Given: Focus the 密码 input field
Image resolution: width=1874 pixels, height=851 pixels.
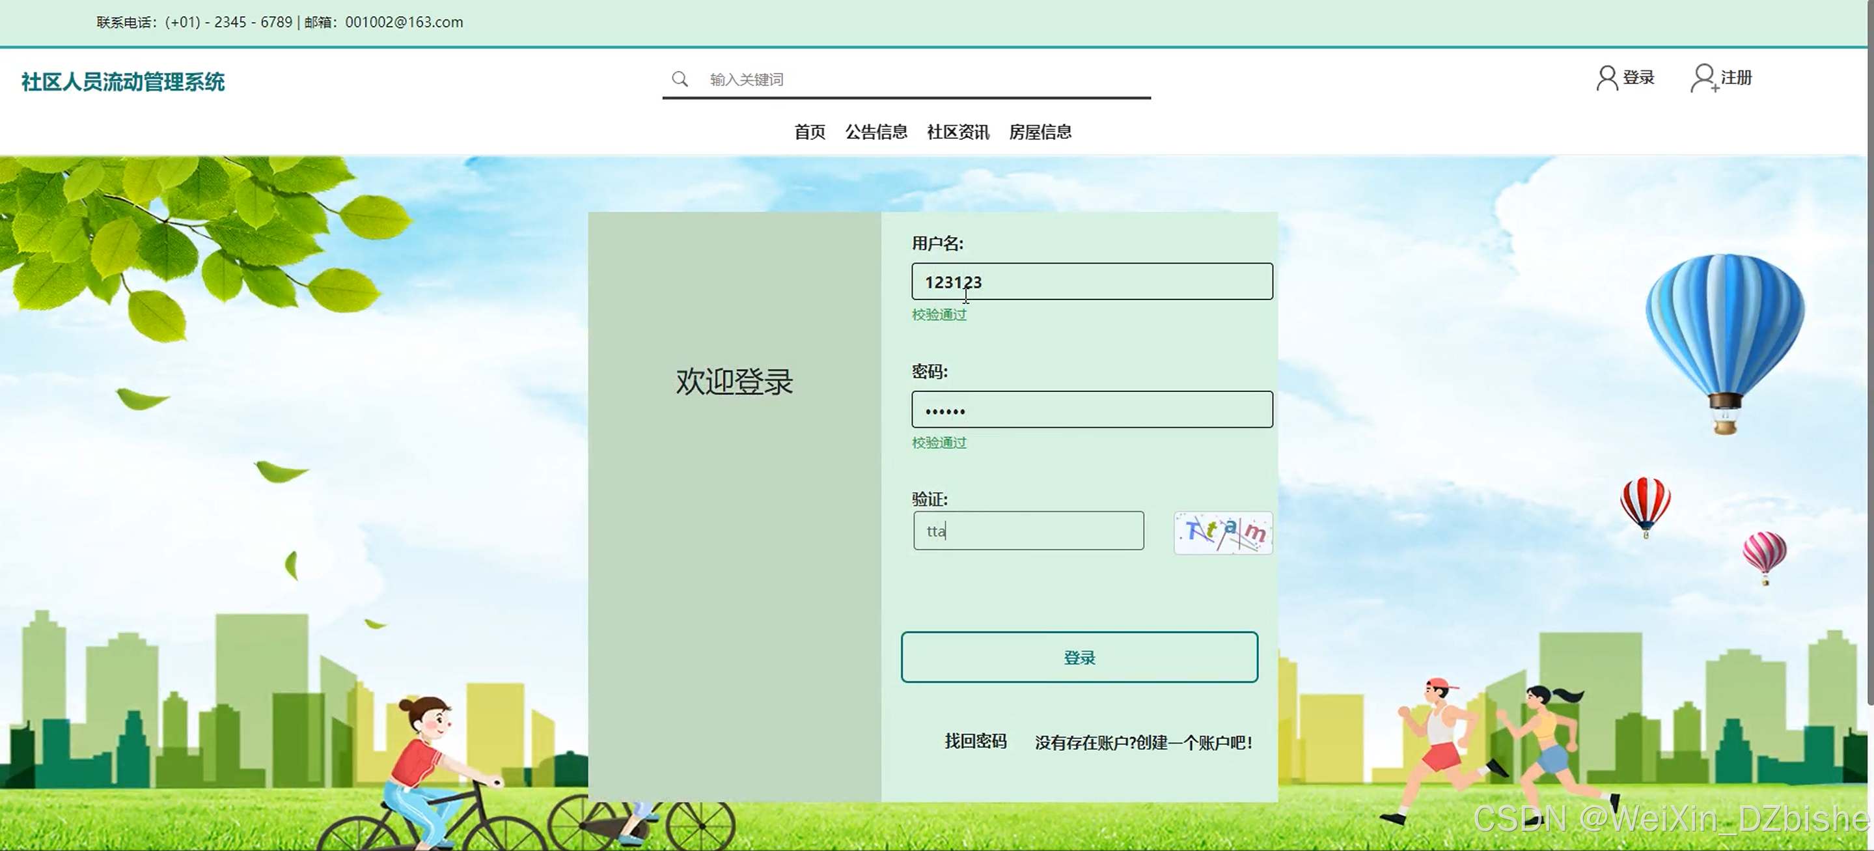Looking at the screenshot, I should click(x=1091, y=410).
